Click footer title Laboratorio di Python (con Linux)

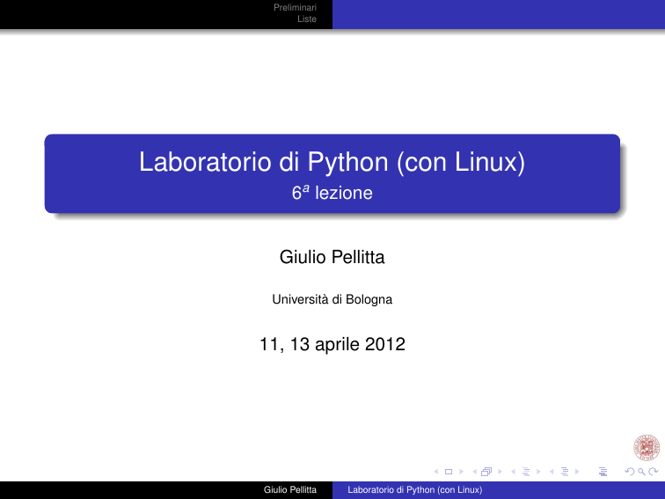(x=415, y=489)
